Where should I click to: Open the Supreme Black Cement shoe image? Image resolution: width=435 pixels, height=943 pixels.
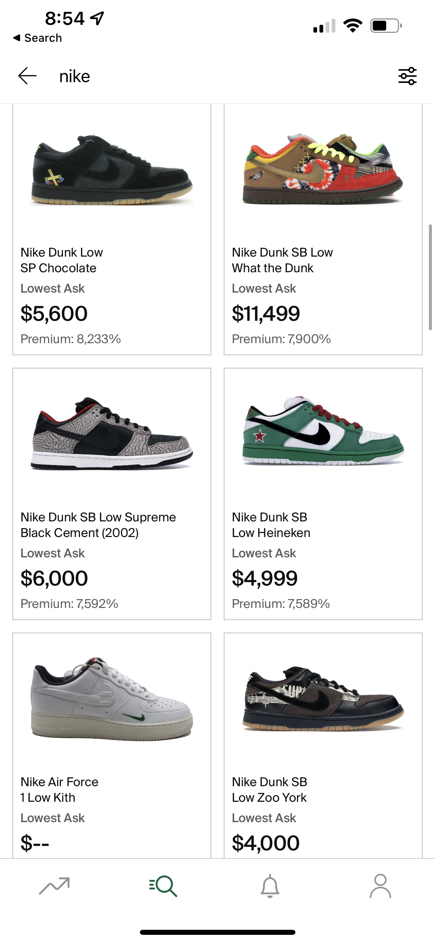112,433
